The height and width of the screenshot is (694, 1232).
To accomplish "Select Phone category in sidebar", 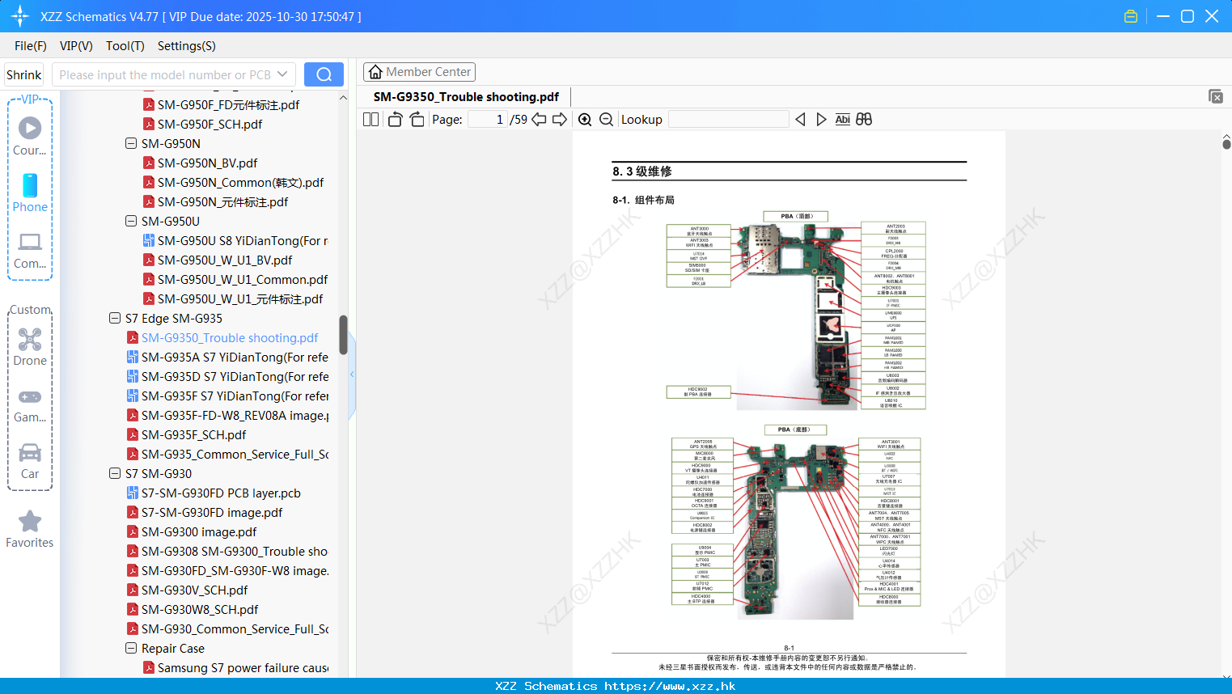I will click(x=30, y=193).
